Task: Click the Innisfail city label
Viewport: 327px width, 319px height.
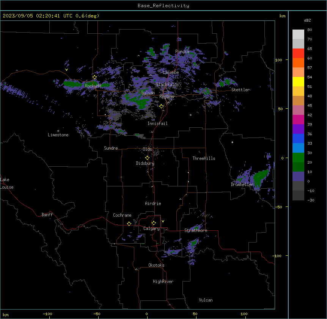Action: point(157,124)
